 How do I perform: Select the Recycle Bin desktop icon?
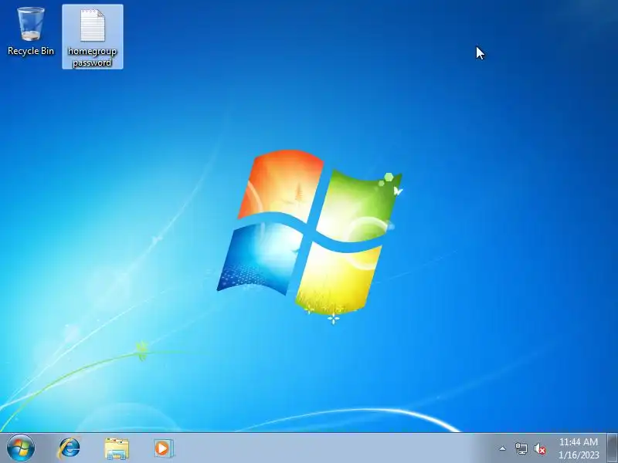(30, 32)
